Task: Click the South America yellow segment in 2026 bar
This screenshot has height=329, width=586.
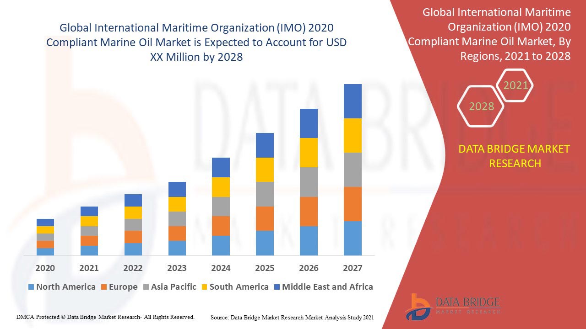Action: pos(309,152)
